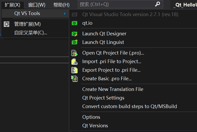Click the Export Project to .pri icon
Viewport: 197px width, 132px height.
[x=74, y=70]
